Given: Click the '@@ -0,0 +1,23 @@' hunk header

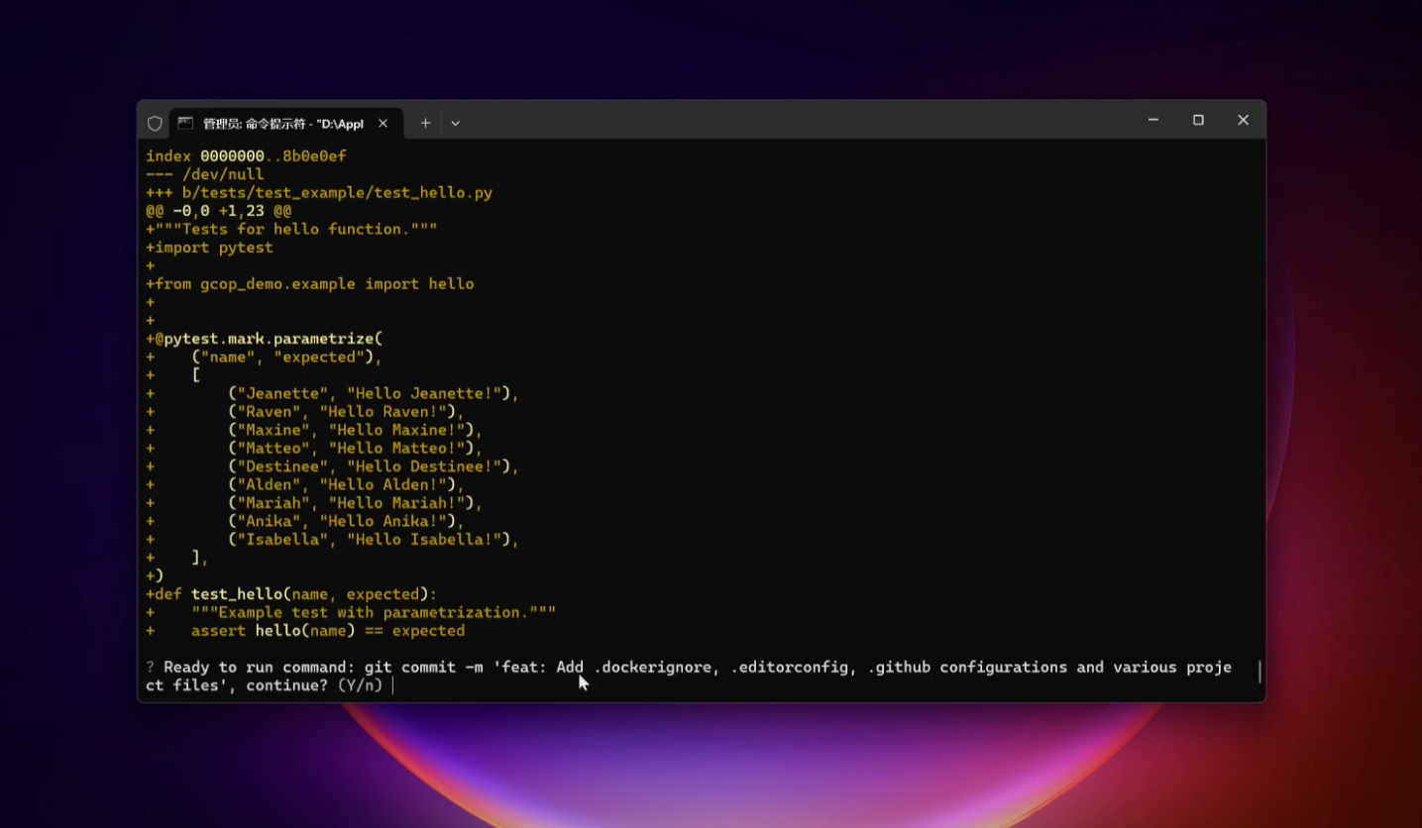Looking at the screenshot, I should (215, 210).
